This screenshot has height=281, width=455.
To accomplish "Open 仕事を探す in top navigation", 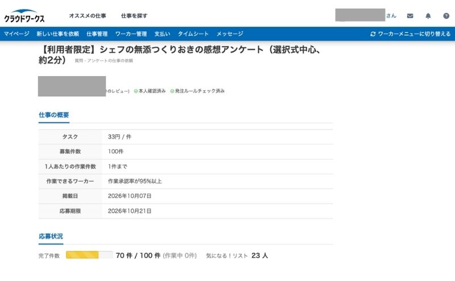I will [134, 16].
